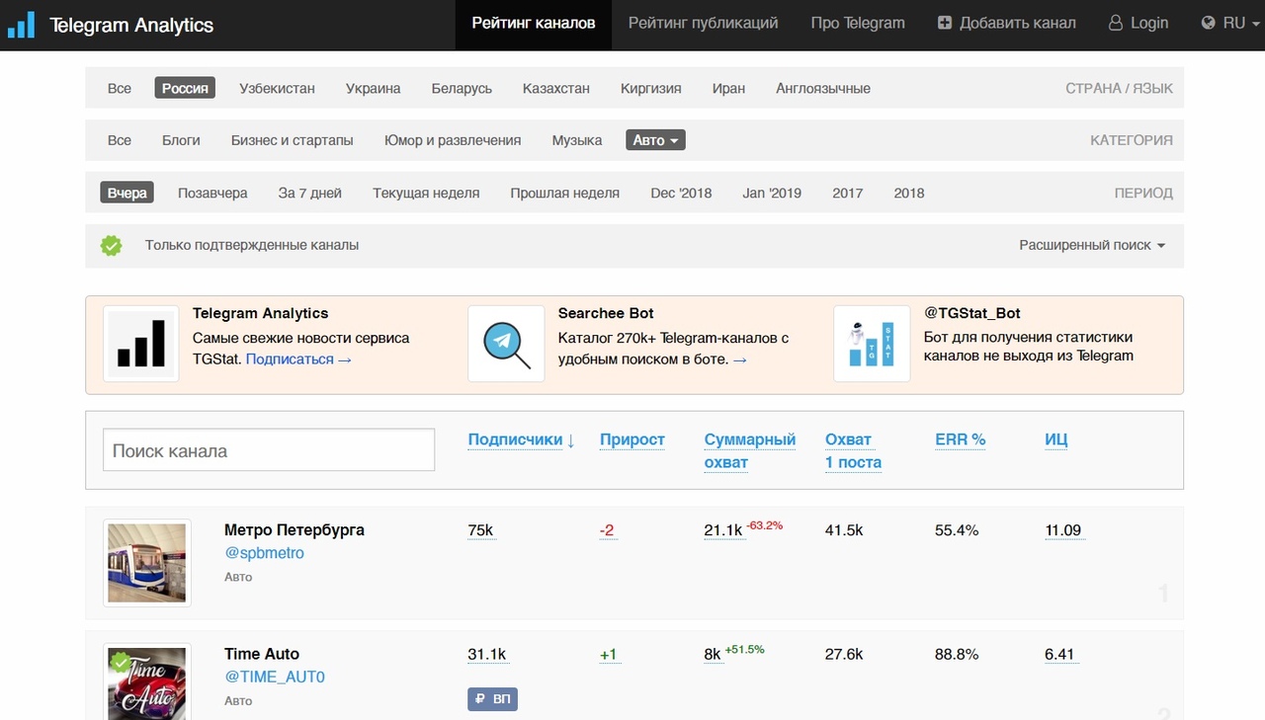Click the green verified checkmark filter icon
The width and height of the screenshot is (1265, 720).
coord(112,245)
